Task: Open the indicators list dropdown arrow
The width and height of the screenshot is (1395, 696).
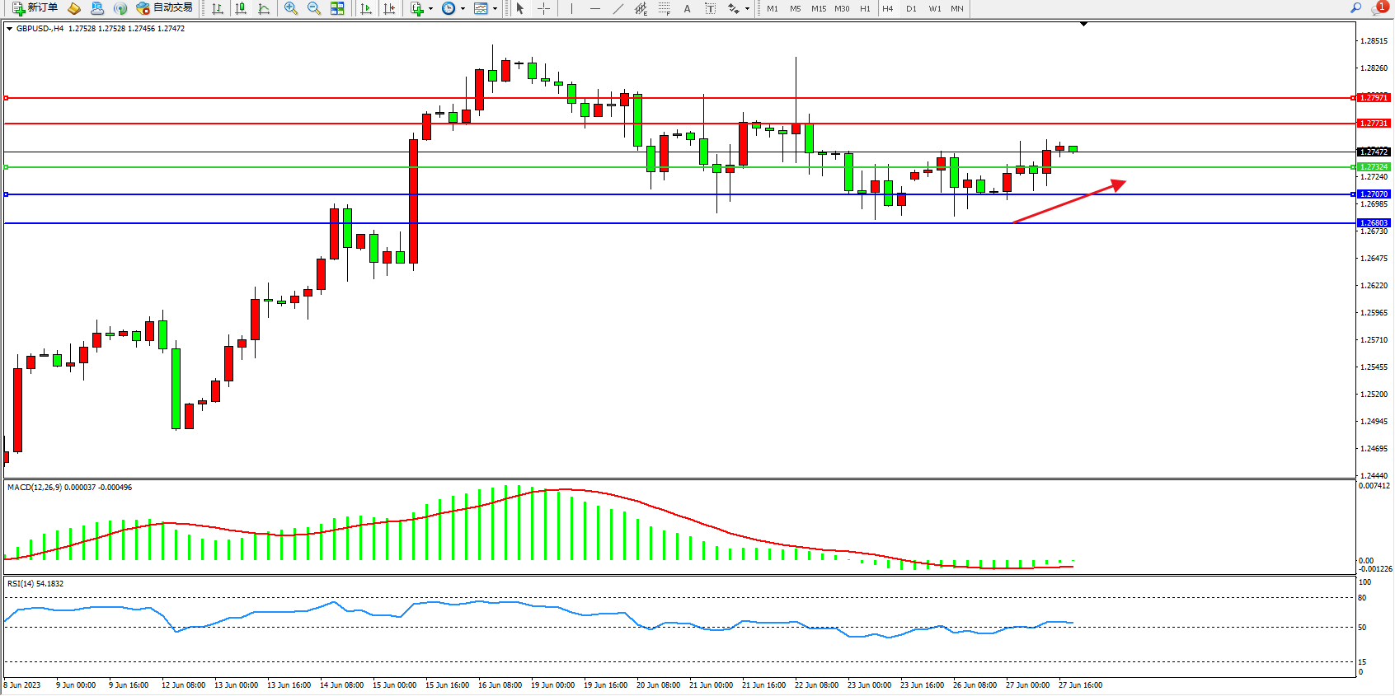Action: pyautogui.click(x=430, y=9)
